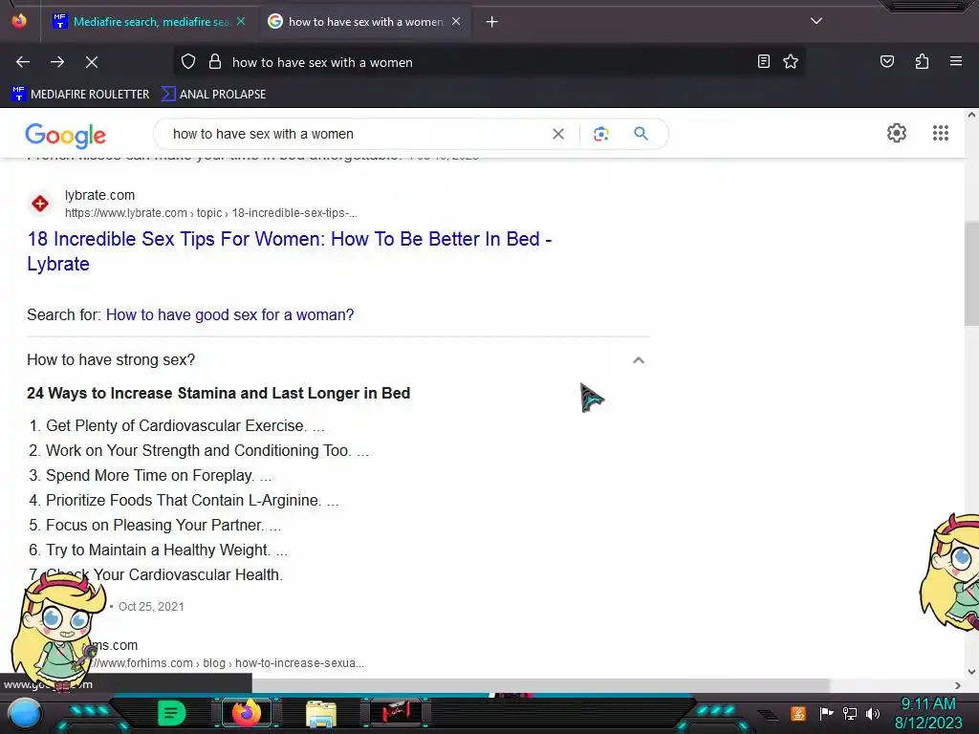Open the clock showing 9:11 AM
979x734 pixels.
pos(928,713)
